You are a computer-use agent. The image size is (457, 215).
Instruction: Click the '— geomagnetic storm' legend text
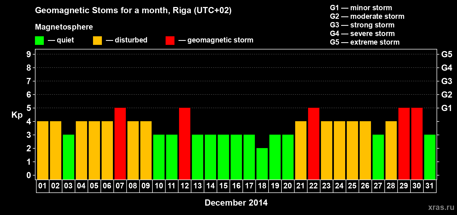(216, 40)
